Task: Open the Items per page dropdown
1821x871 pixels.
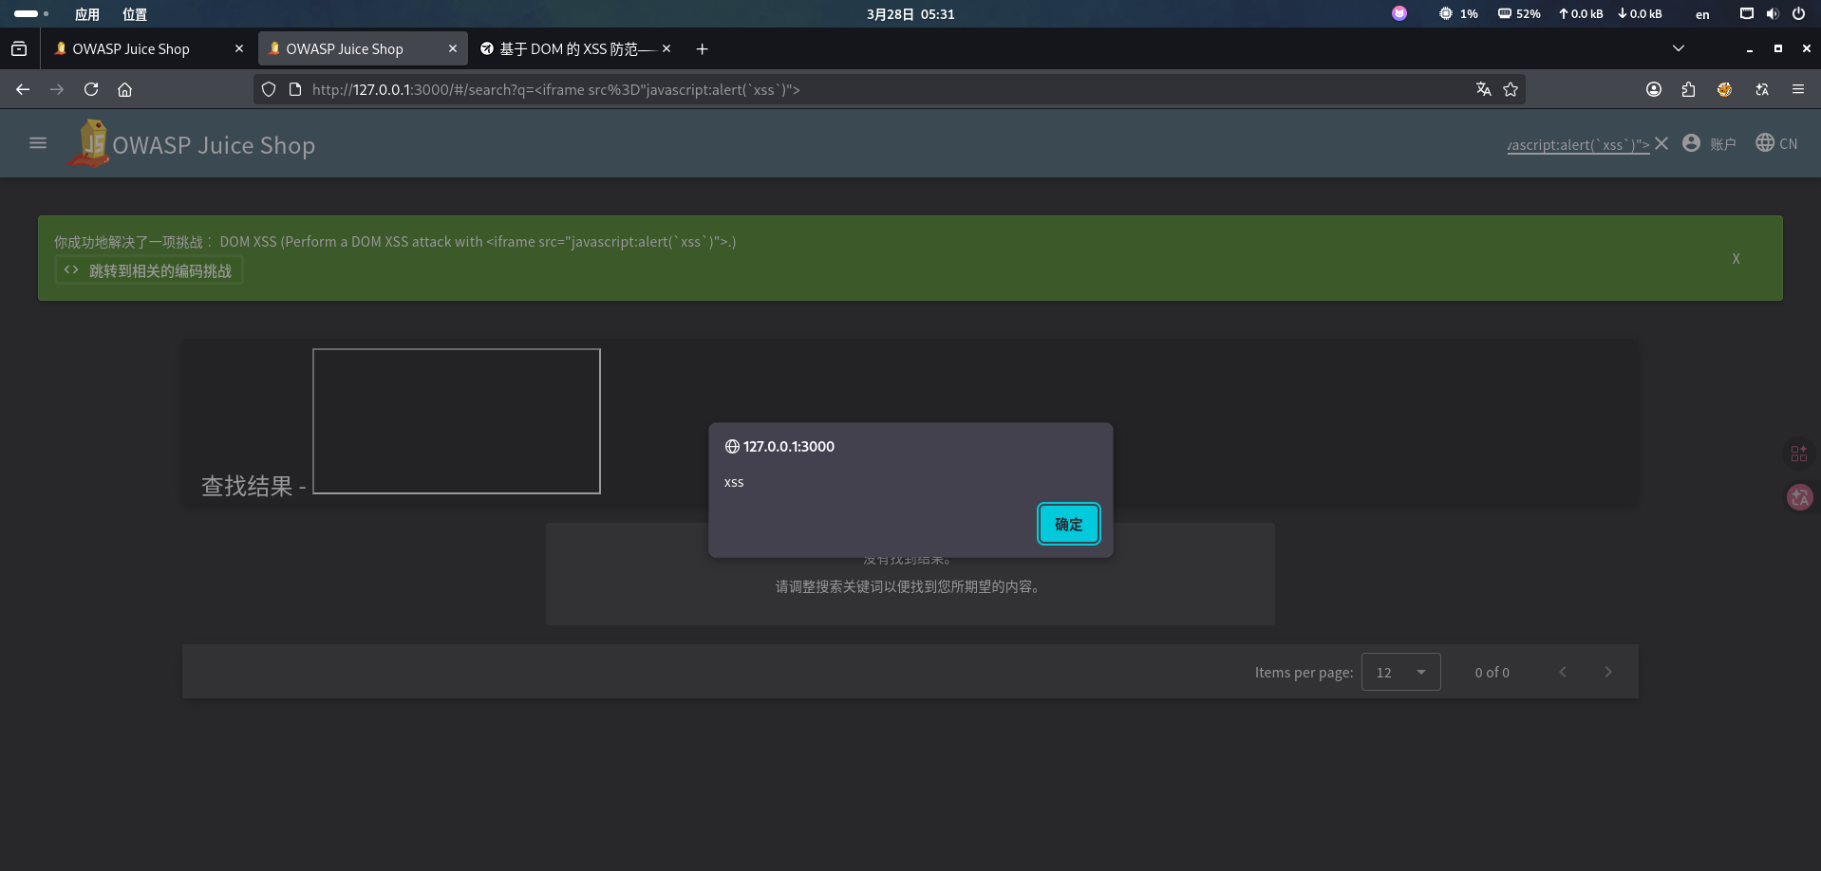Action: 1400,672
